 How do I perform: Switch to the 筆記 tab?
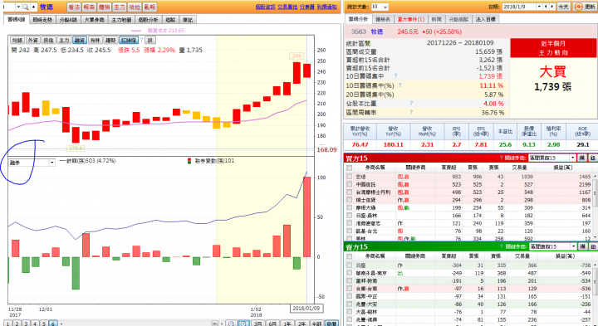(x=188, y=20)
